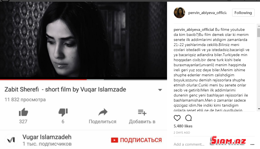Subscribe with the red ПОДПИСАТЬСЯ button
Image resolution: width=260 pixels, height=149 pixels.
136,140
